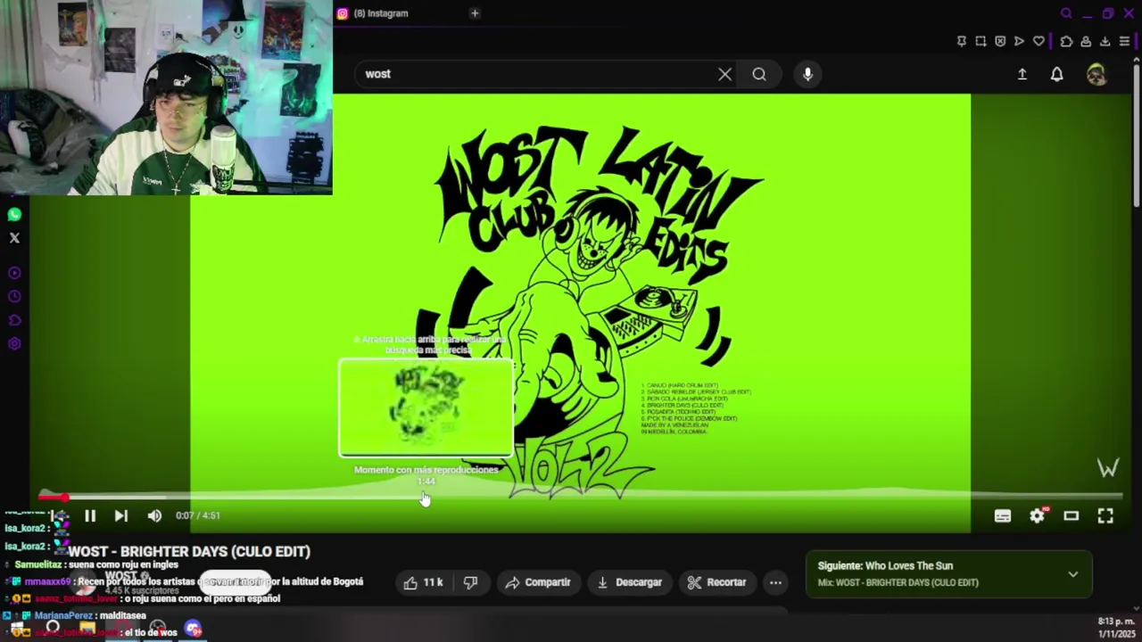Open YouTube notifications bell
Viewport: 1142px width, 642px height.
point(1056,74)
